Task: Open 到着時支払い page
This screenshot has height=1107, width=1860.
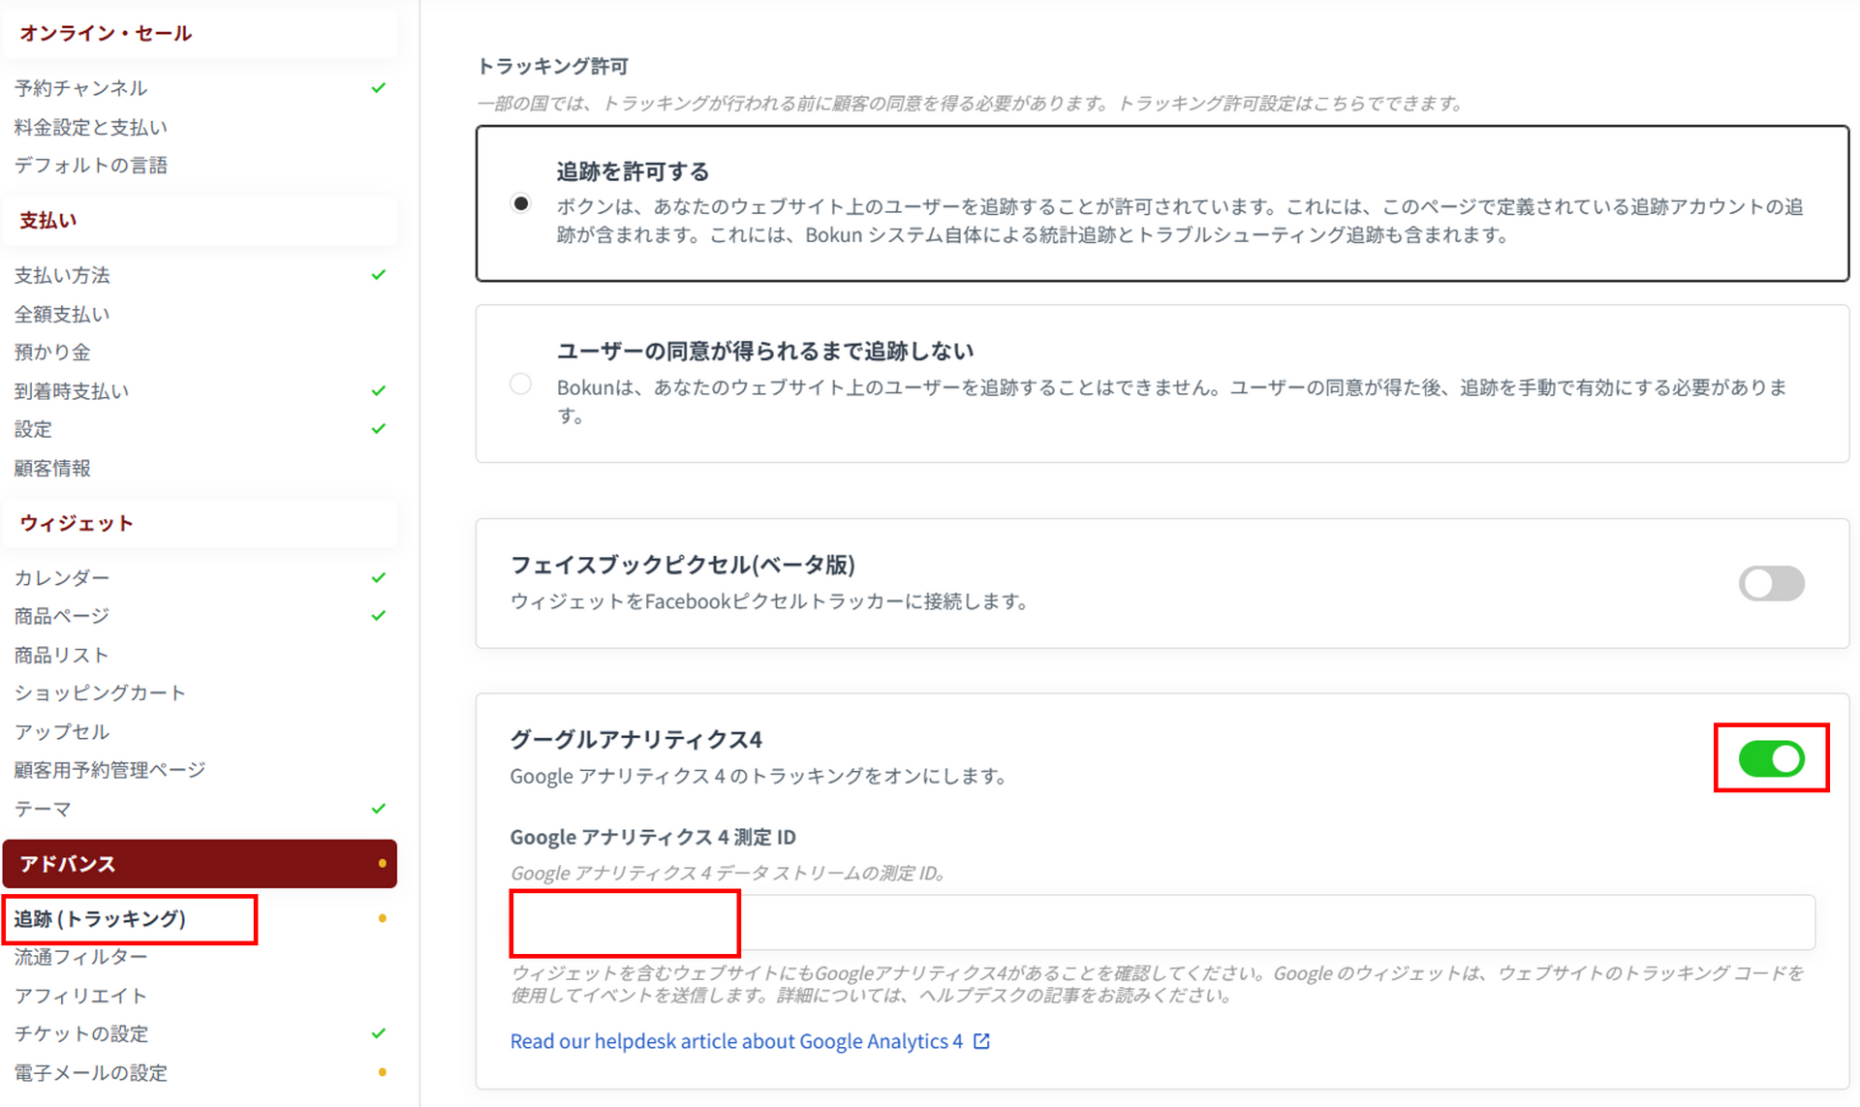Action: [72, 391]
